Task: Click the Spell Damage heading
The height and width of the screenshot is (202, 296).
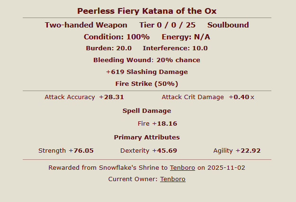Action: pos(147,111)
